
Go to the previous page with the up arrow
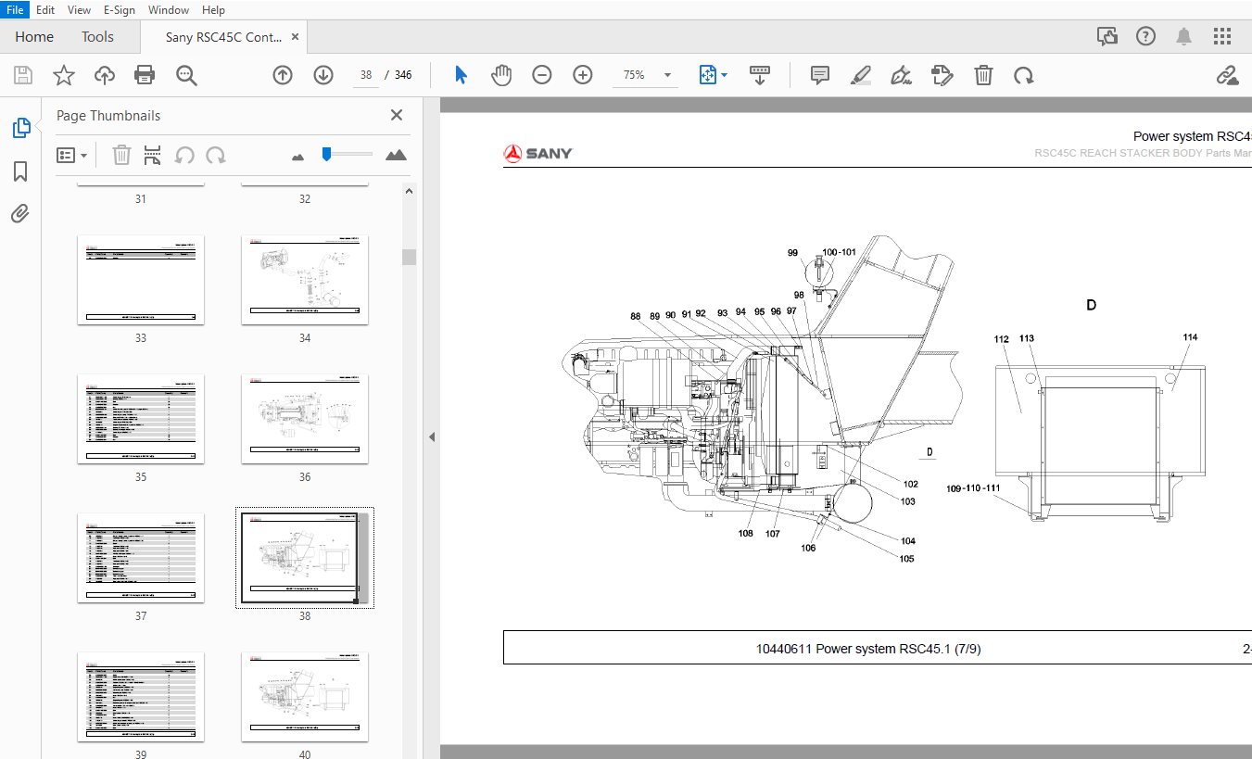pyautogui.click(x=283, y=75)
